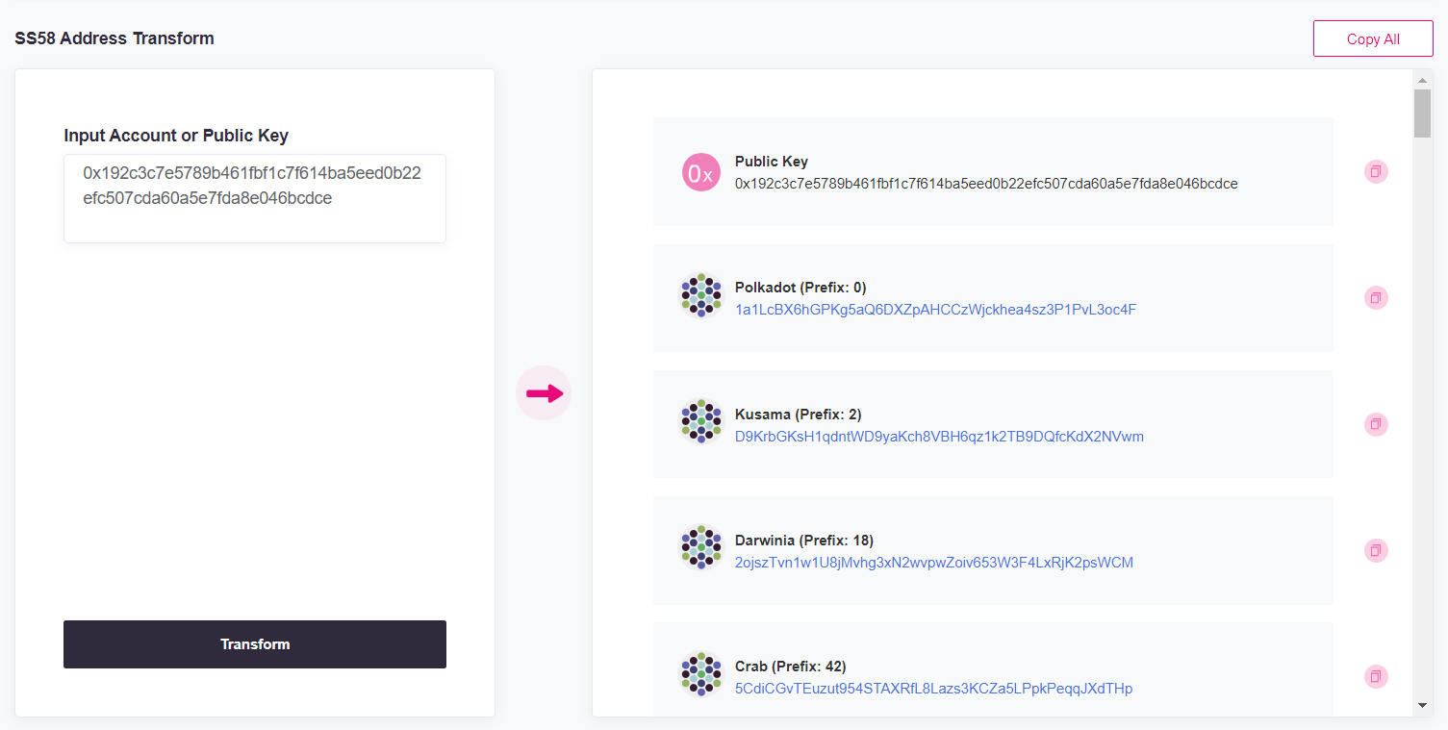Copy the Crab address

coord(1376,676)
